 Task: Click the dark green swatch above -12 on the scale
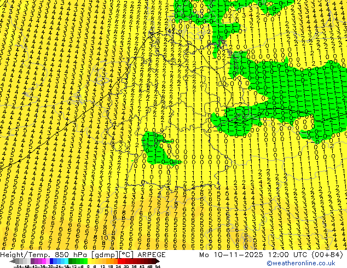[71, 261]
